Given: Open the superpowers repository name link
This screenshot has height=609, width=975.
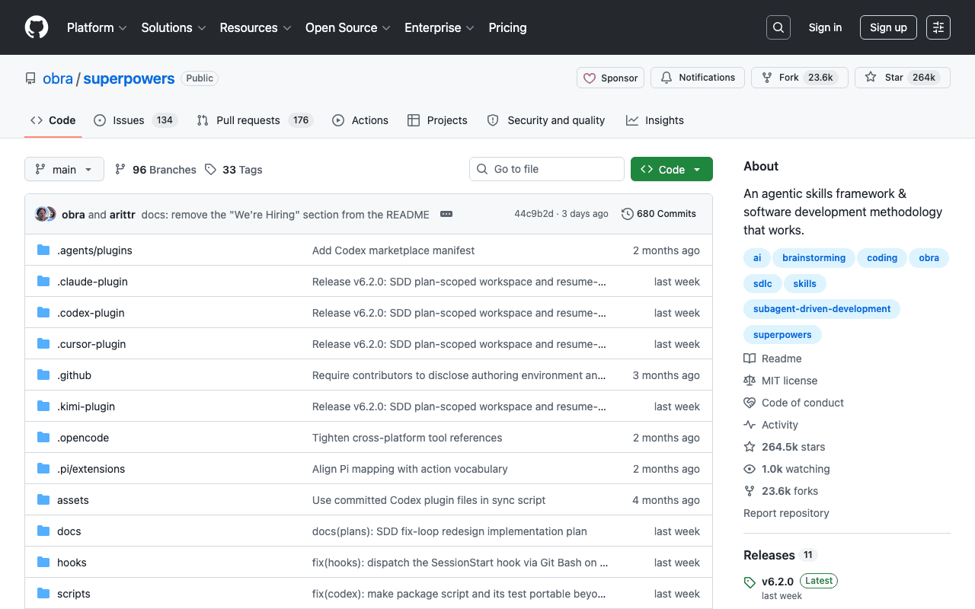Looking at the screenshot, I should (129, 78).
